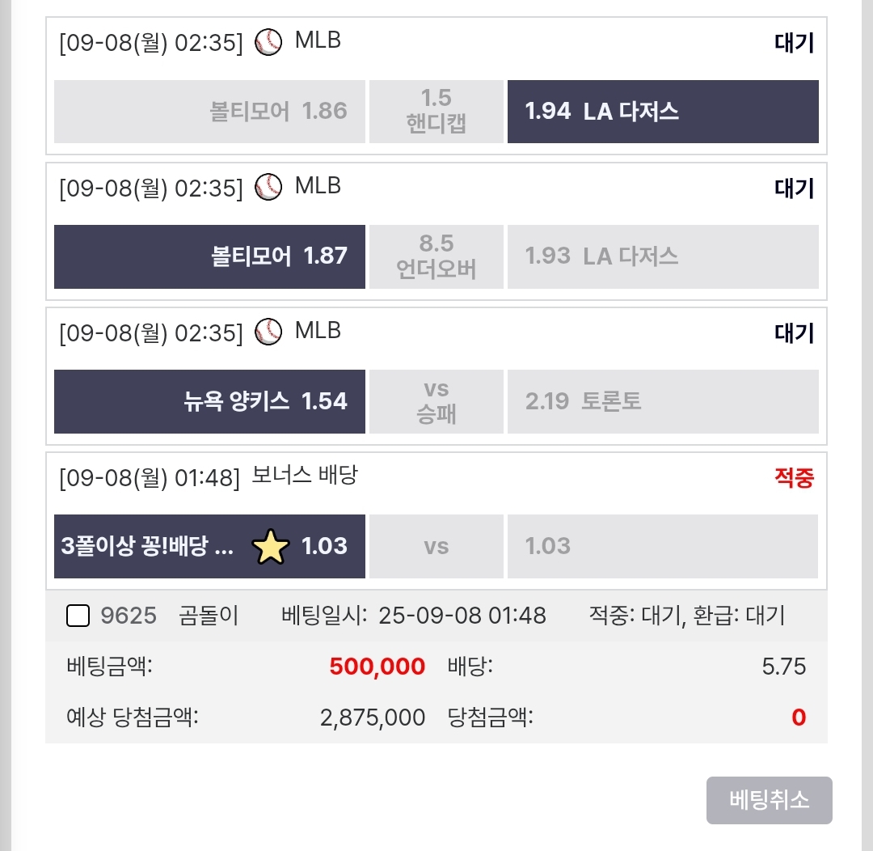Choose the 1.93 LA 다저스 under/over option

point(663,256)
